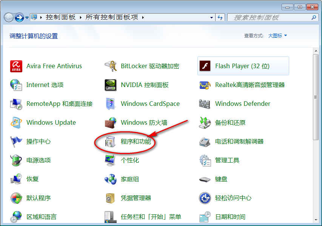Open 凭据管理器 safe icon
This screenshot has height=226, width=322.
point(111,198)
